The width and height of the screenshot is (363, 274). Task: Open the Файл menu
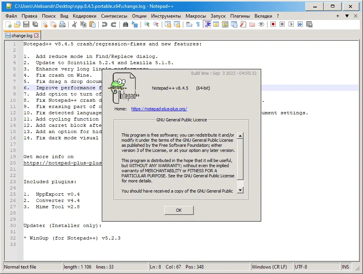(x=11, y=16)
